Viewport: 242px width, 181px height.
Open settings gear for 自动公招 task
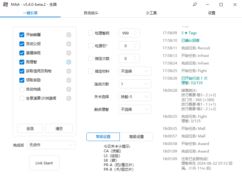tap(69, 44)
